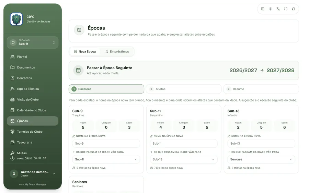Click Sub-9 new season name field

point(106,143)
